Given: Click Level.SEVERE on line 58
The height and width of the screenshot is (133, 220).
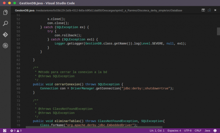Looking at the screenshot, I should (x=152, y=44).
